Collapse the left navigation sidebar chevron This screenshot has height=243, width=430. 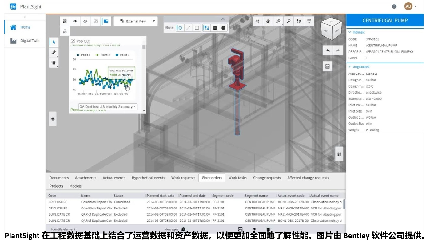coord(25,17)
